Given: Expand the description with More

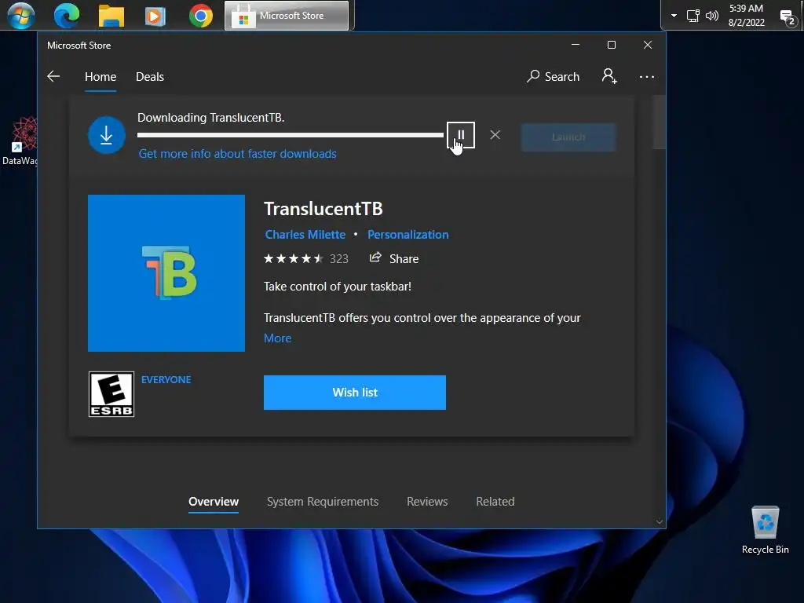Looking at the screenshot, I should (x=277, y=338).
